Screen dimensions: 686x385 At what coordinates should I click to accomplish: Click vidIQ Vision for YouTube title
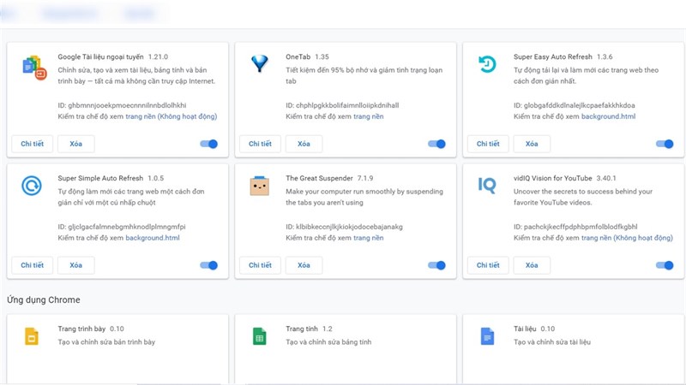click(552, 178)
